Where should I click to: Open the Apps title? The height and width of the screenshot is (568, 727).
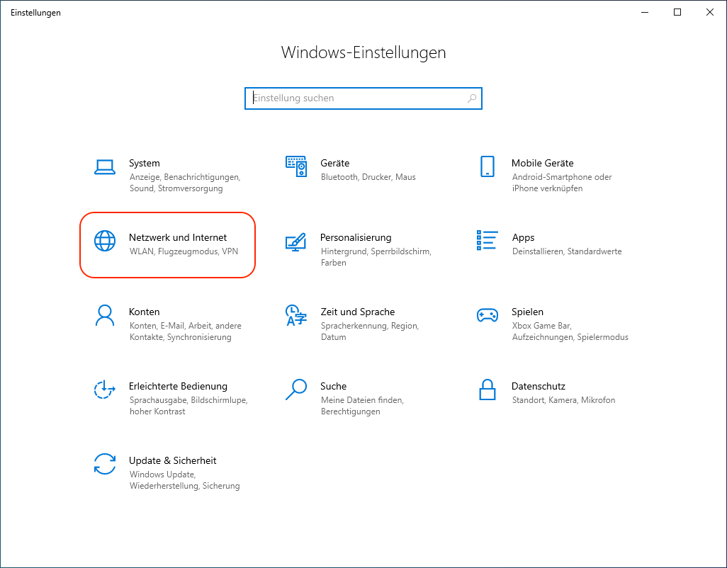523,237
